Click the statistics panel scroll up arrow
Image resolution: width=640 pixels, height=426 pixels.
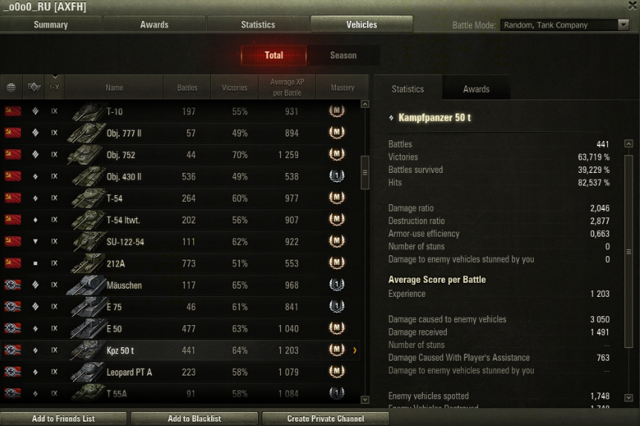pos(629,143)
